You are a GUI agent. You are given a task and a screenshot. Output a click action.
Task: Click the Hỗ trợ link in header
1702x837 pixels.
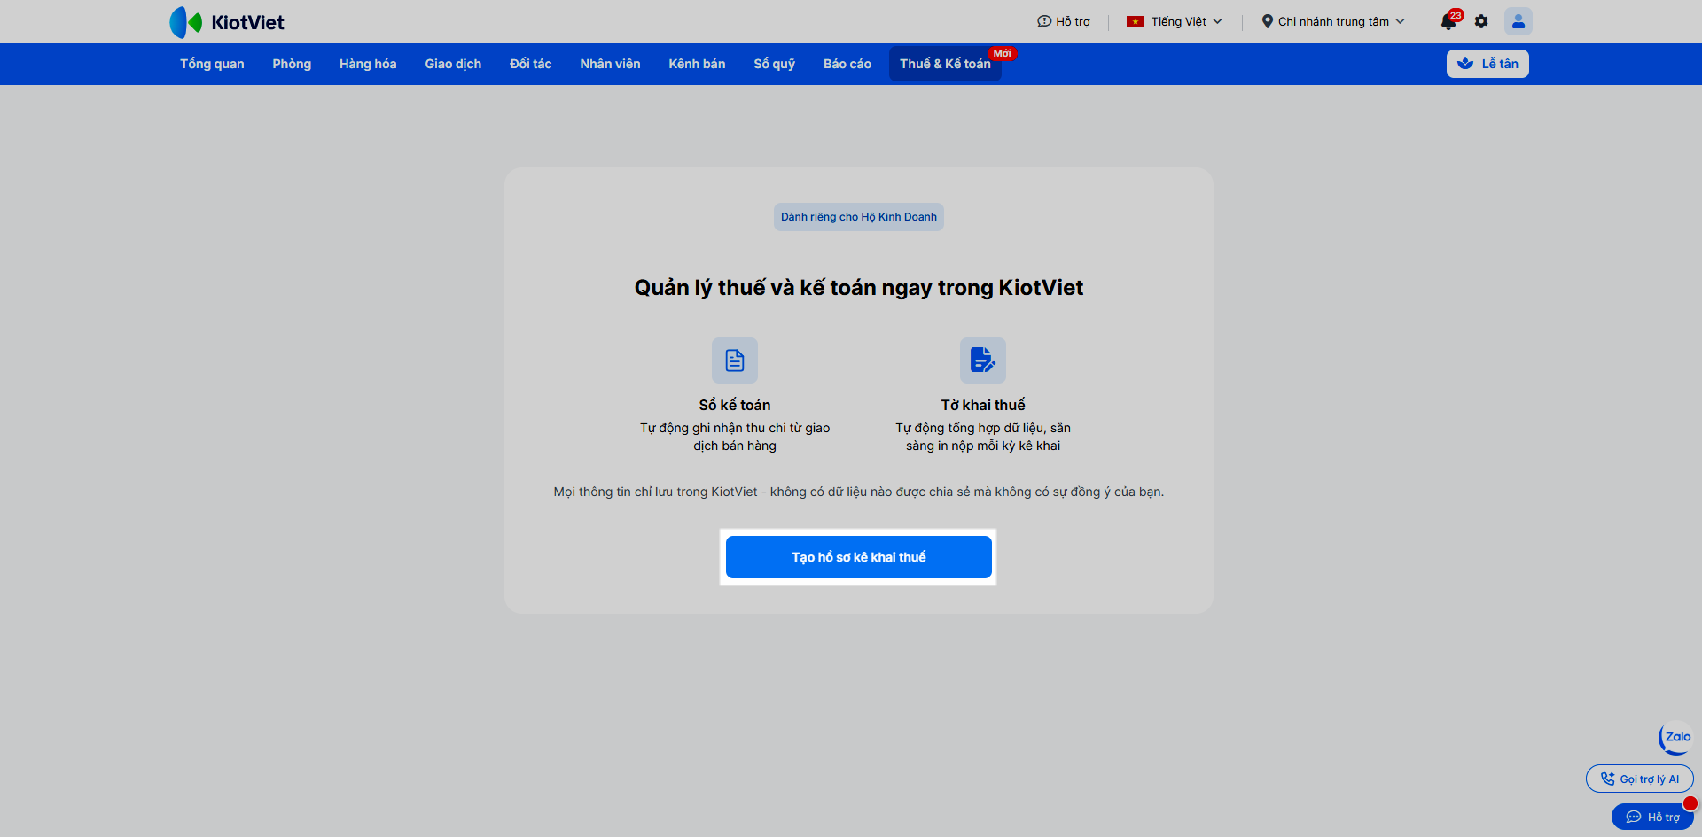click(1064, 21)
